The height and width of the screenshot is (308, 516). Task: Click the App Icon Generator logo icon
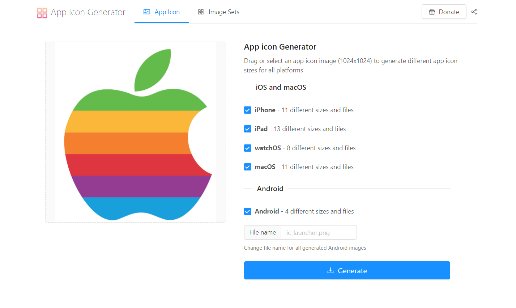tap(42, 13)
